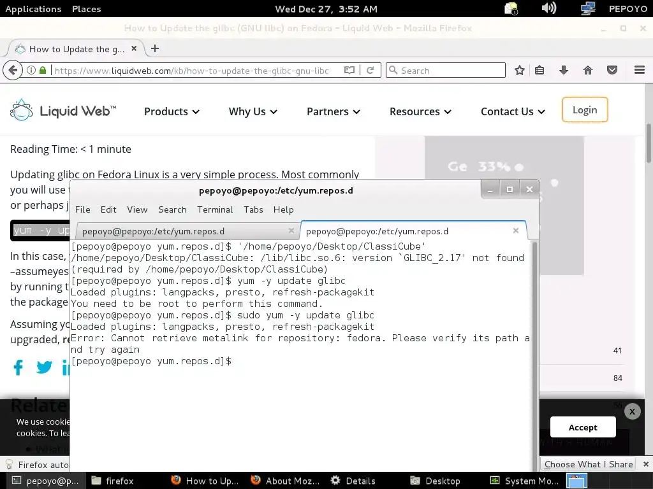Open the Desktop window from taskbar
Screen dimensions: 653x489
435,481
